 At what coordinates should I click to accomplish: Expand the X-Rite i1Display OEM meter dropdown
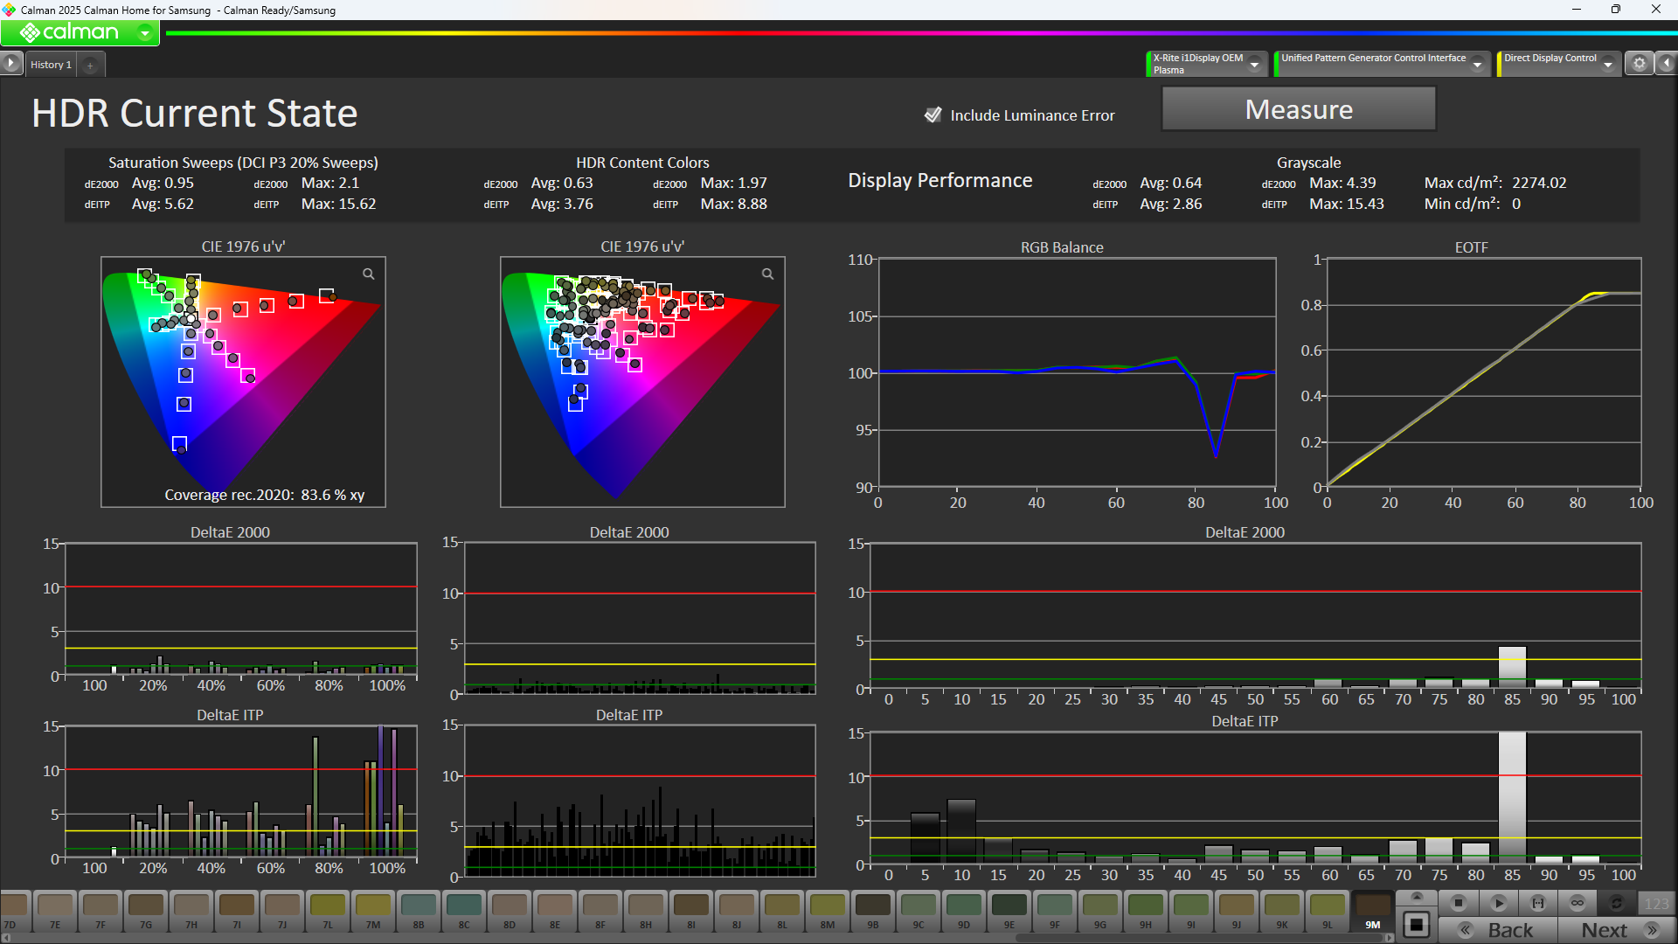click(x=1254, y=64)
